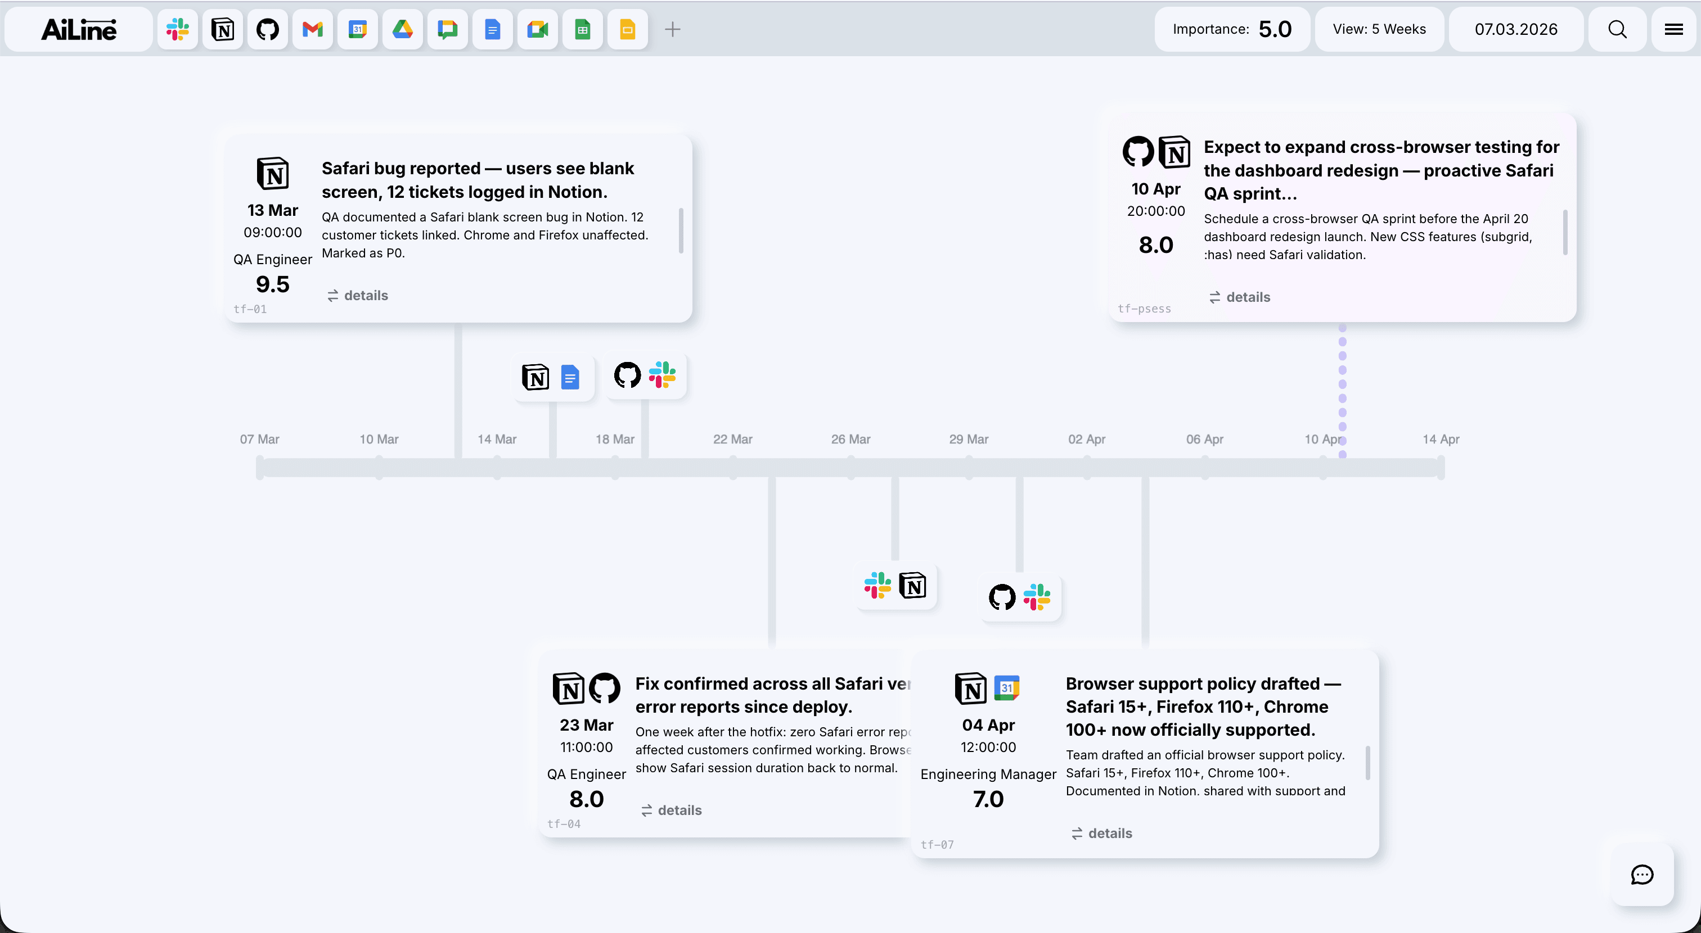The width and height of the screenshot is (1701, 933).
Task: Open details of Safari bug reported card
Action: click(x=358, y=296)
